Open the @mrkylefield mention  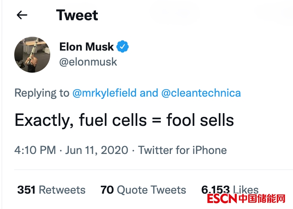pos(105,93)
